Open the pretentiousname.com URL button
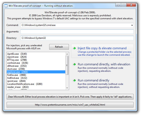Image resolution: width=141 pixels, height=115 pixels. click(70, 105)
